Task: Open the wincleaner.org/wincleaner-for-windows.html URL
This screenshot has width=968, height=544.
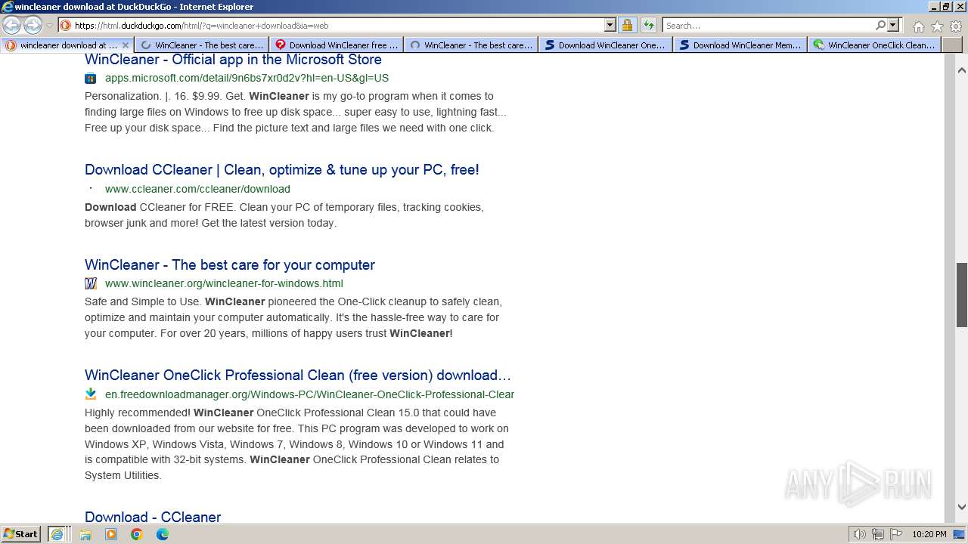Action: [x=224, y=284]
